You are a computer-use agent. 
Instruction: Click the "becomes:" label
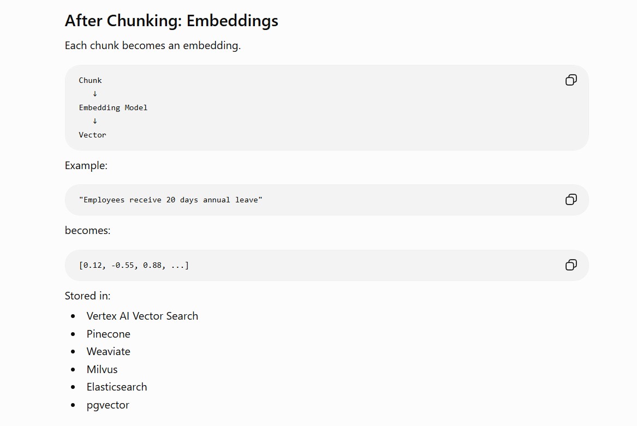click(x=88, y=230)
